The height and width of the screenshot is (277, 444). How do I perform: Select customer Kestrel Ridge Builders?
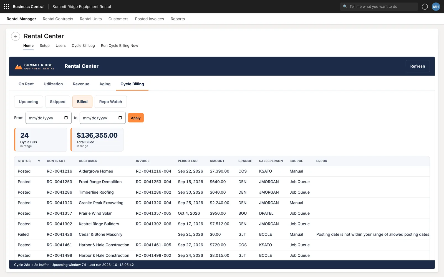[x=99, y=224]
